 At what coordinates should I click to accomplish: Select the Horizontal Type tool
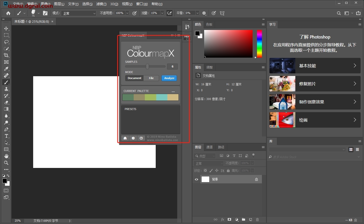pos(6,136)
